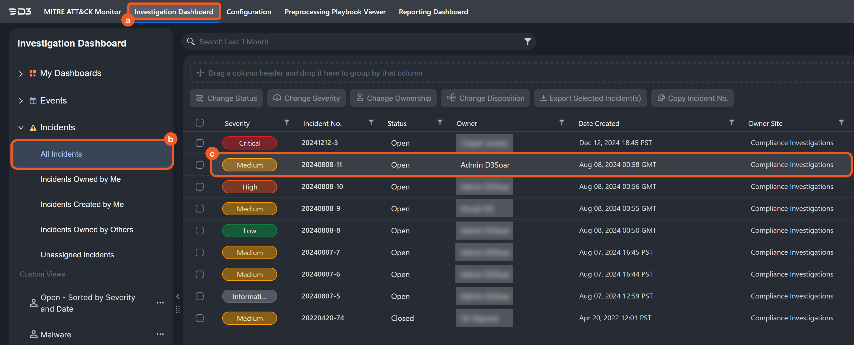Click the Owner column filter icon

click(x=561, y=123)
